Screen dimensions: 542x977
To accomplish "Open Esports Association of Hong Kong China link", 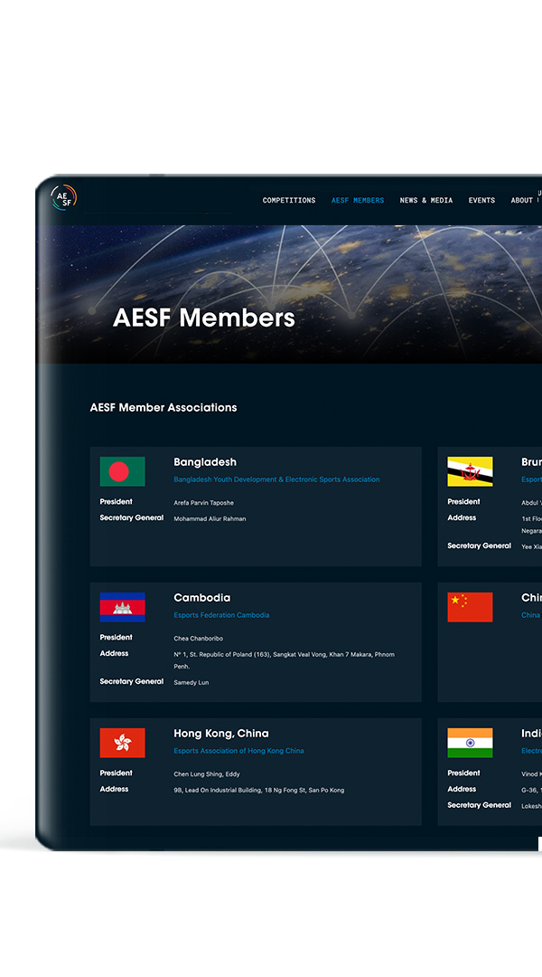I will 239,751.
